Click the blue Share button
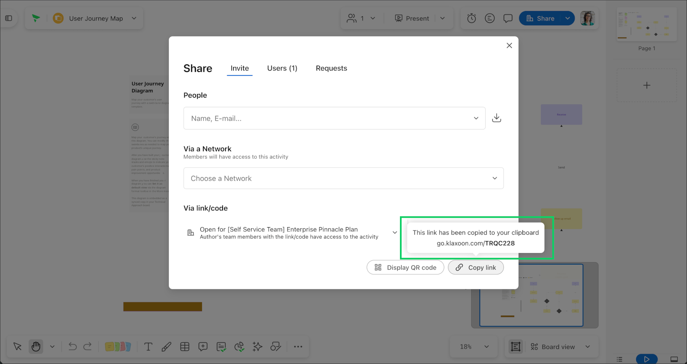687x364 pixels. coord(540,18)
